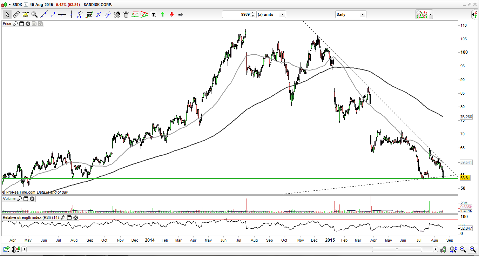Click the 76.288 moving average value label
Screen dimensions: 479x256
pyautogui.click(x=466, y=117)
